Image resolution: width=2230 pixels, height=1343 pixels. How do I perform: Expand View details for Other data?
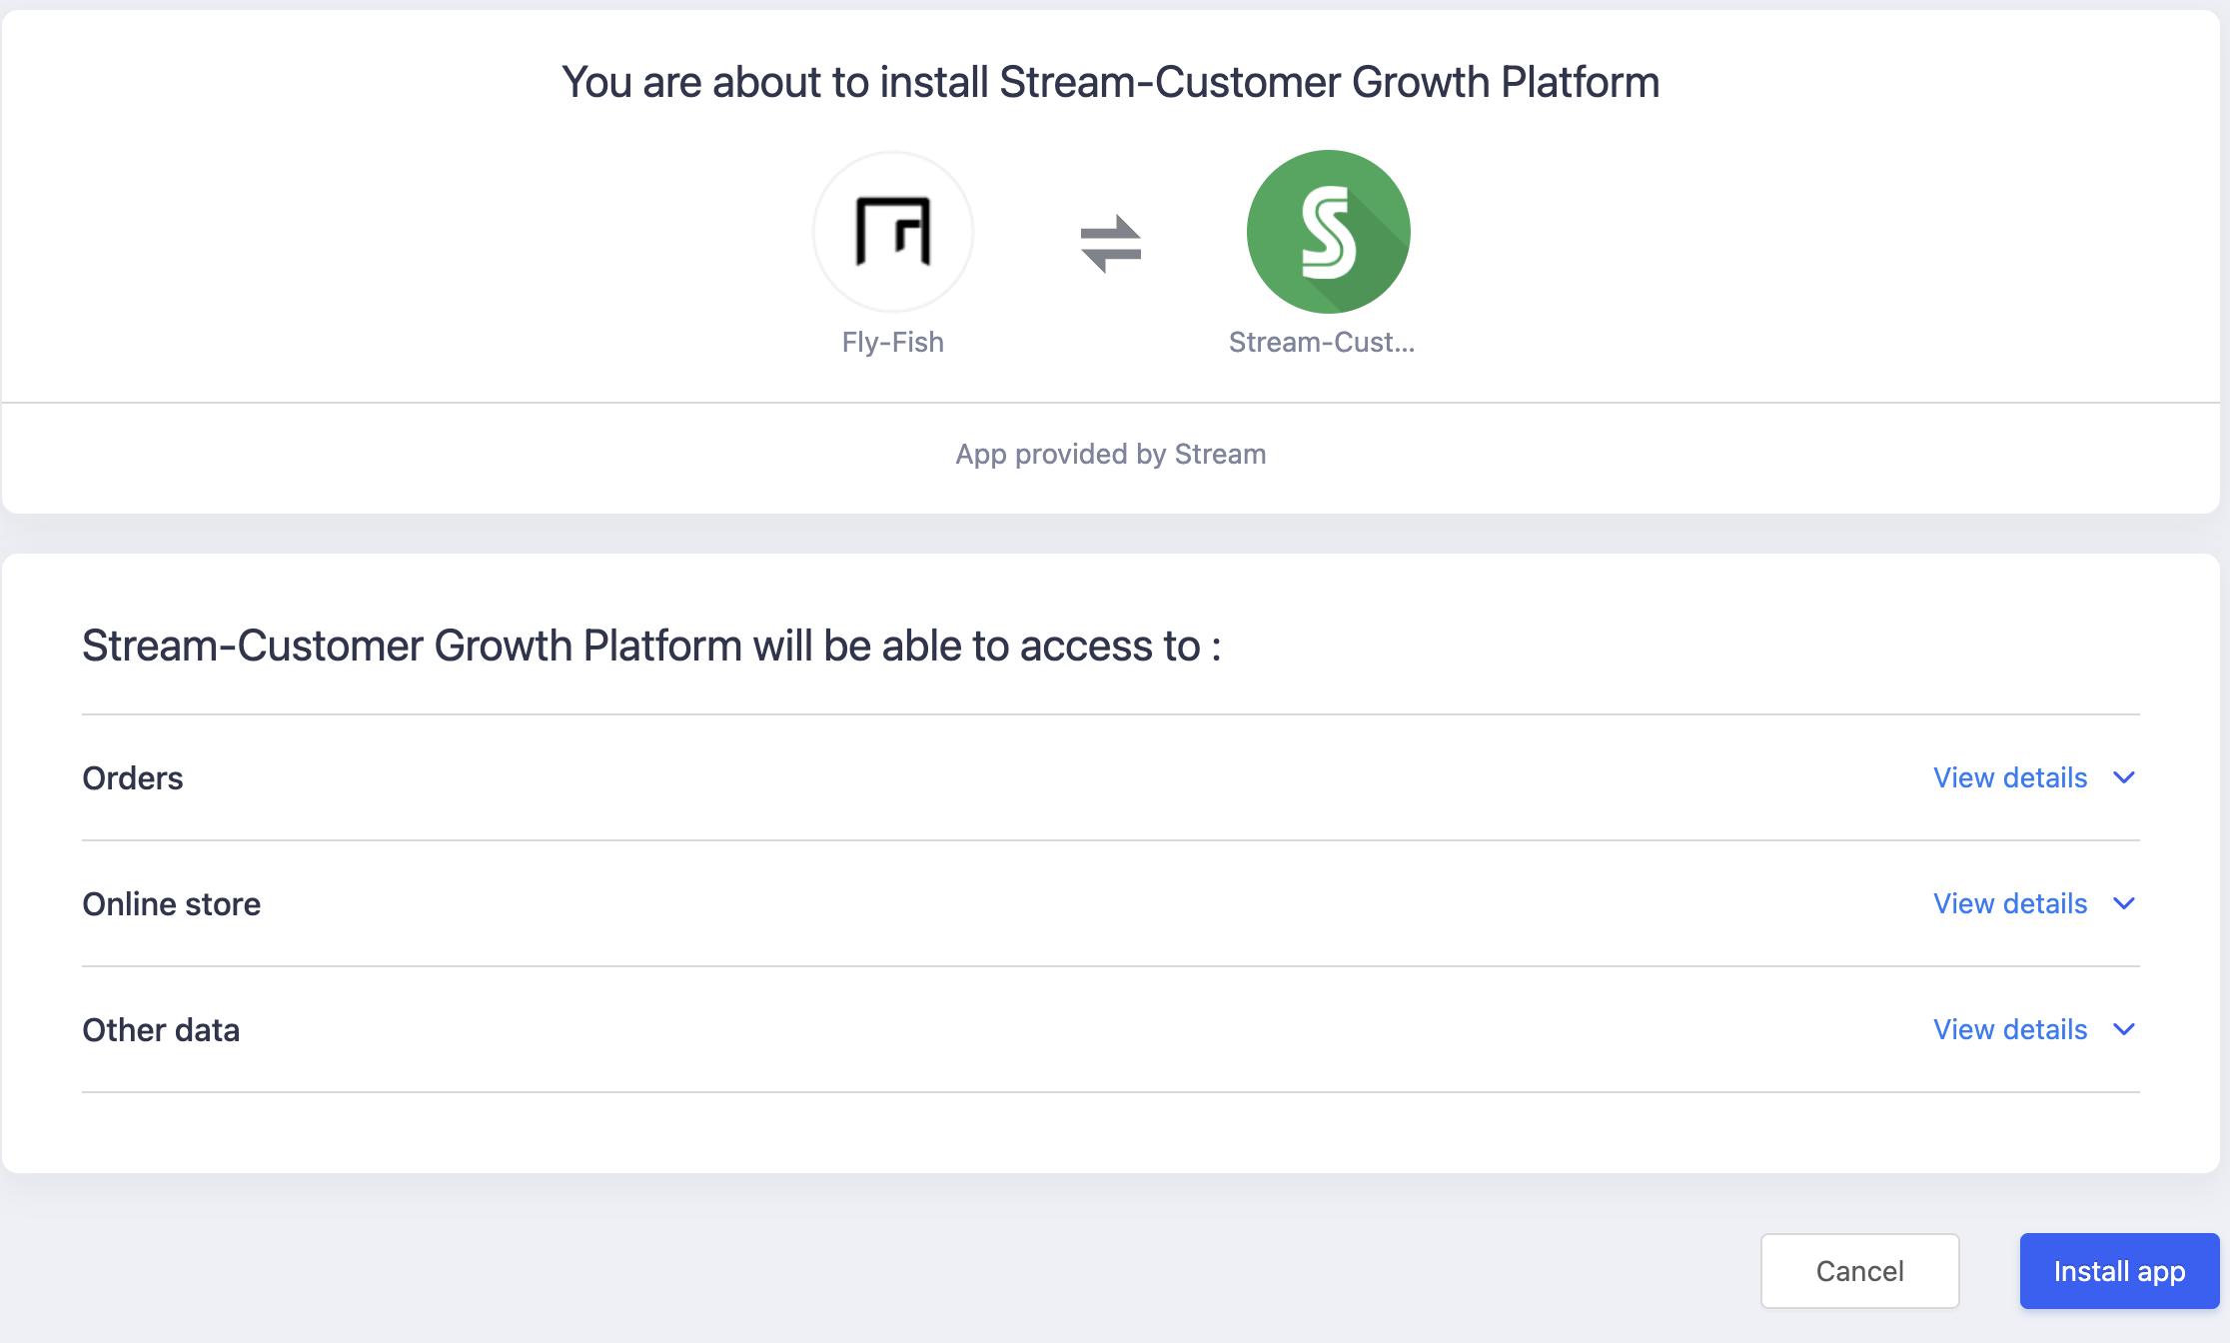click(x=2009, y=1029)
